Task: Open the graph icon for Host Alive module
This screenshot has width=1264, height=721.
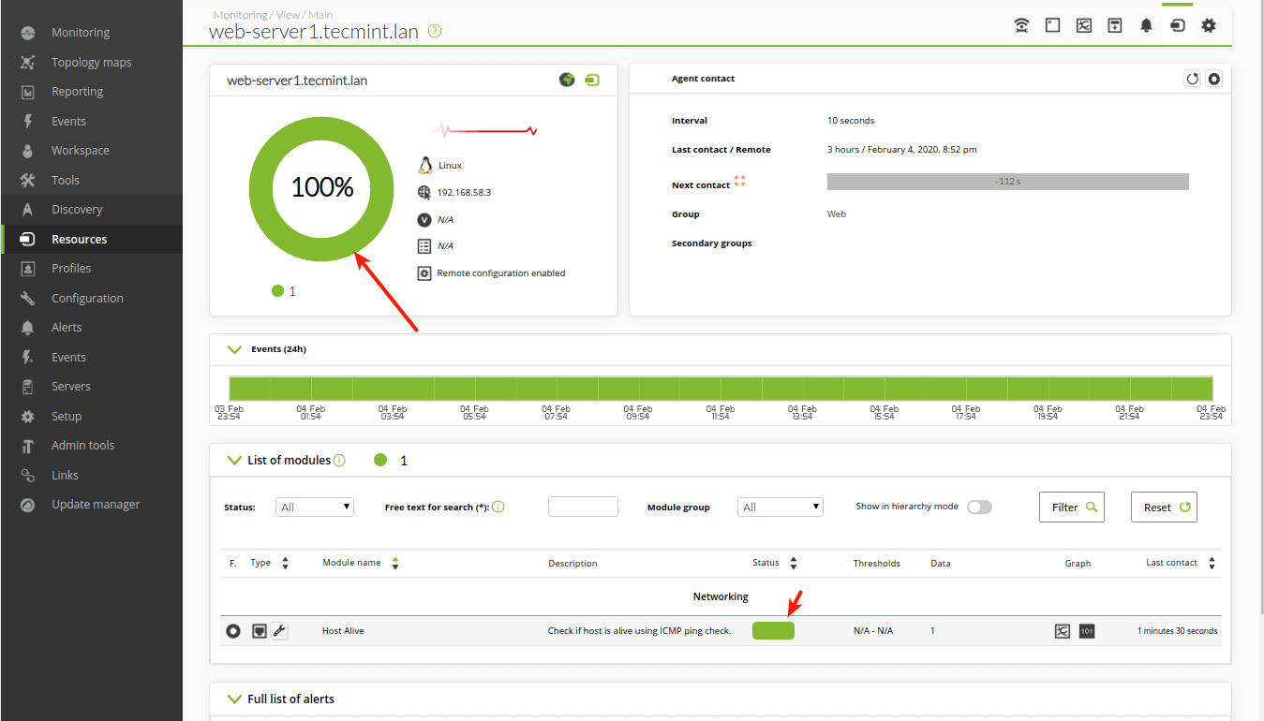Action: click(1062, 631)
